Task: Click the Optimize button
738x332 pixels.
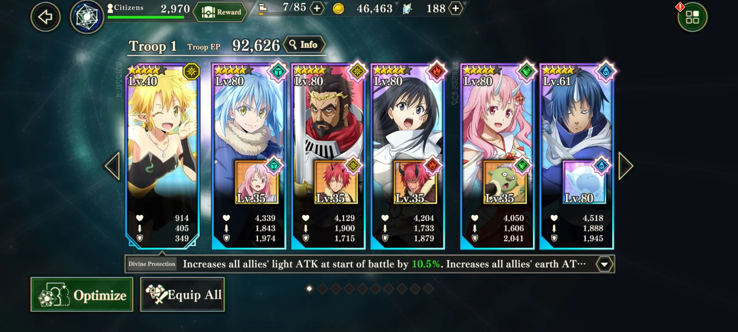Action: [x=82, y=294]
